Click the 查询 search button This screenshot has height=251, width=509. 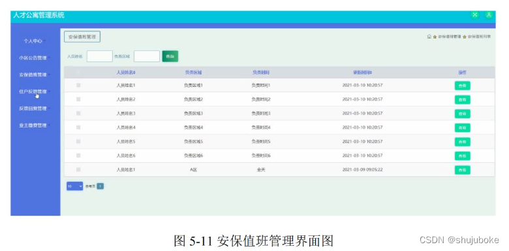point(170,56)
